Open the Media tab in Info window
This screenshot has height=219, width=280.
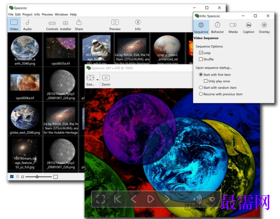pyautogui.click(x=233, y=27)
